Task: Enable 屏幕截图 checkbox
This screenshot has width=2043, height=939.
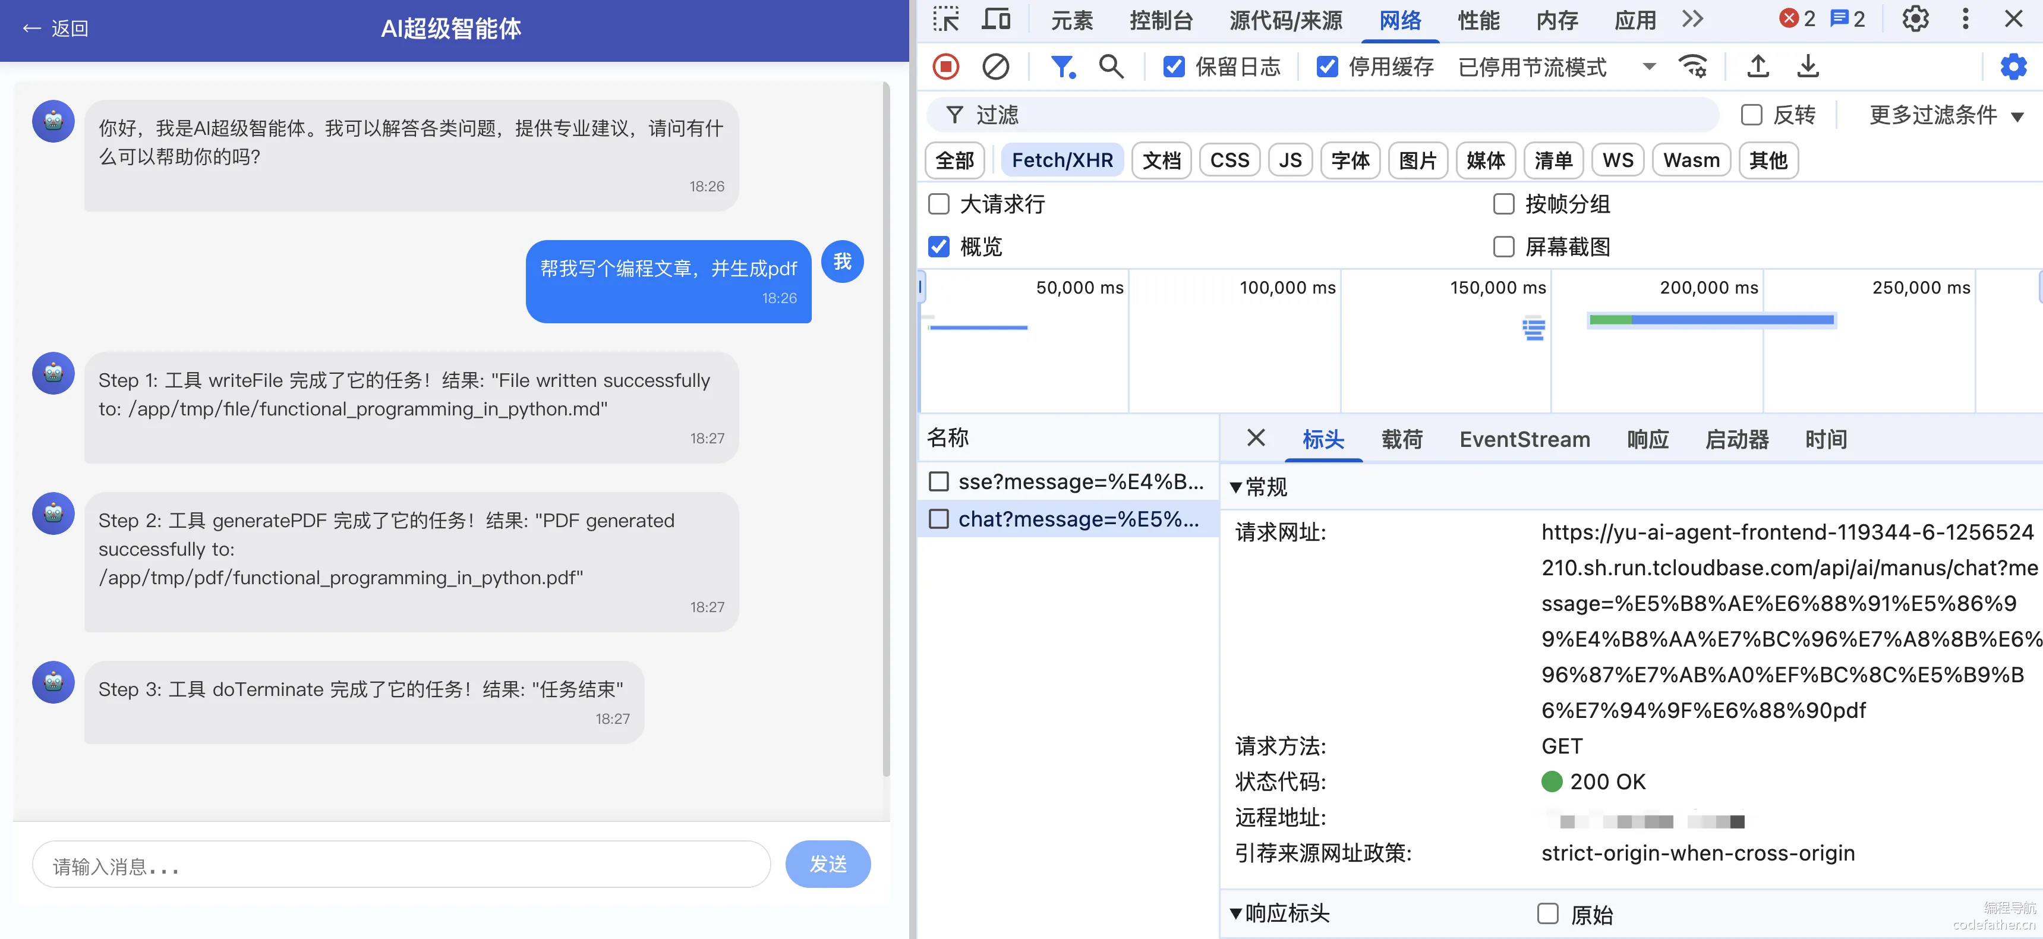Action: coord(1503,247)
